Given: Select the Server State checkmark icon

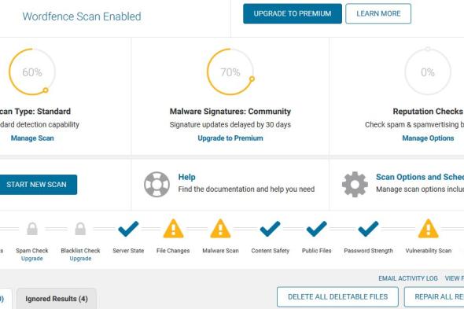Looking at the screenshot, I should pyautogui.click(x=128, y=229).
